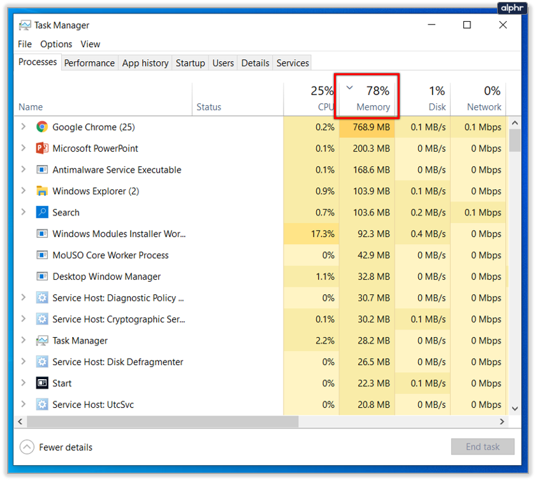Image resolution: width=536 pixels, height=481 pixels.
Task: Click the 200.3 MB memory value
Action: (371, 148)
